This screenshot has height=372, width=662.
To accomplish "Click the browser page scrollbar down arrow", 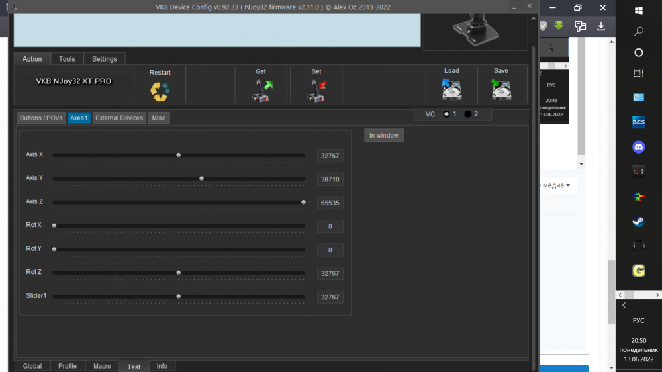I will point(611,368).
